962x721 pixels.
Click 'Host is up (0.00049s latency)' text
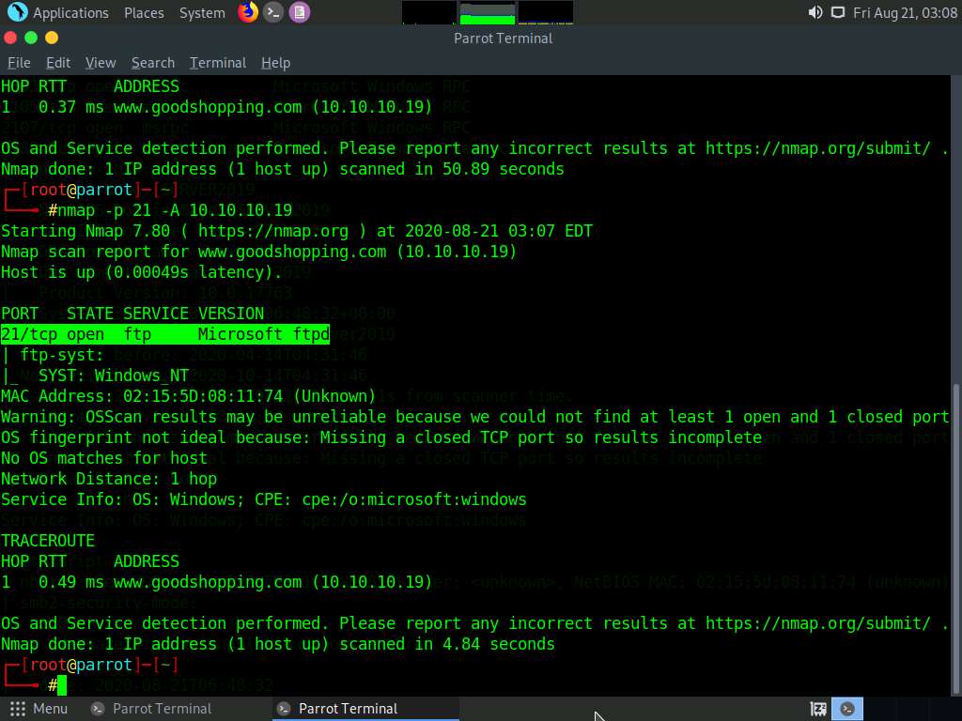click(x=142, y=272)
